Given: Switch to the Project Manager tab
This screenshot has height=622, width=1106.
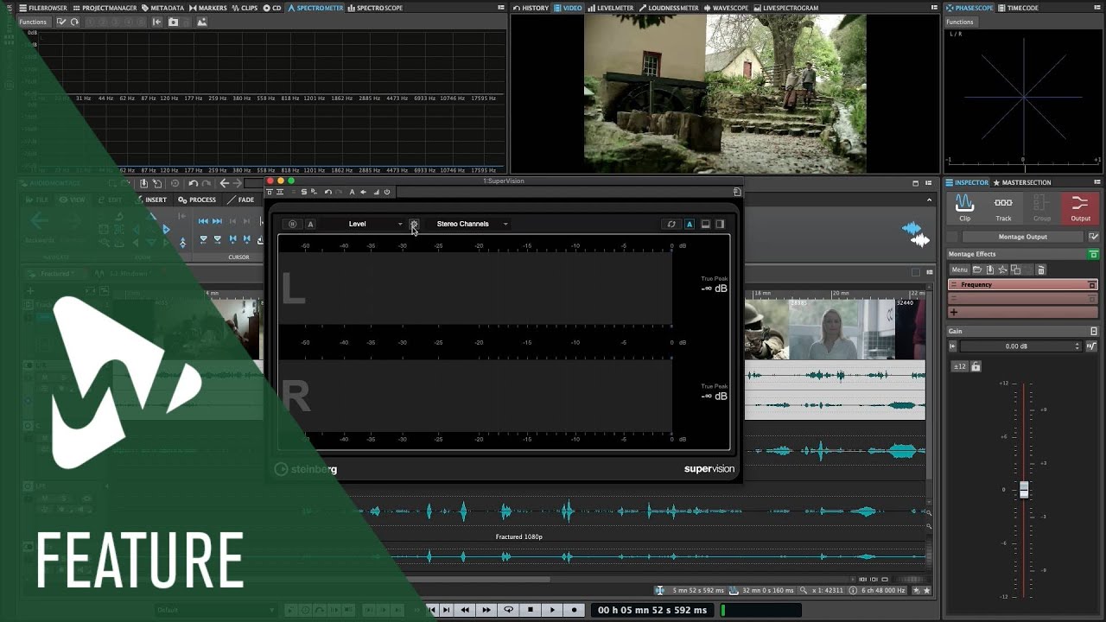Looking at the screenshot, I should tap(105, 8).
